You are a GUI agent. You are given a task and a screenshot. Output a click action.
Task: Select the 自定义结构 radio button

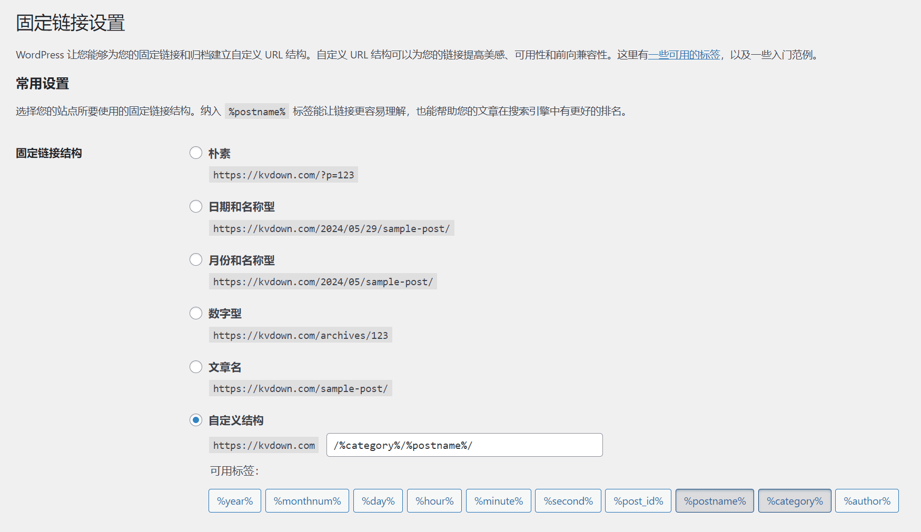coord(195,420)
